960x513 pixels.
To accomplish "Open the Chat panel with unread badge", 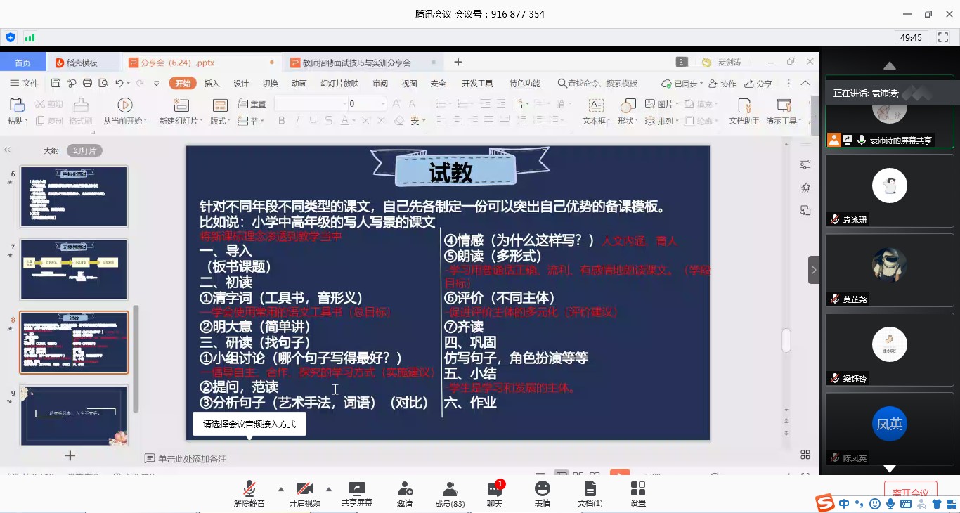I will [x=495, y=490].
